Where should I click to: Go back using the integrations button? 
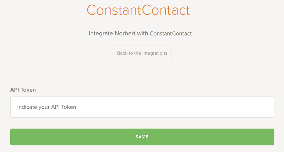142,53
